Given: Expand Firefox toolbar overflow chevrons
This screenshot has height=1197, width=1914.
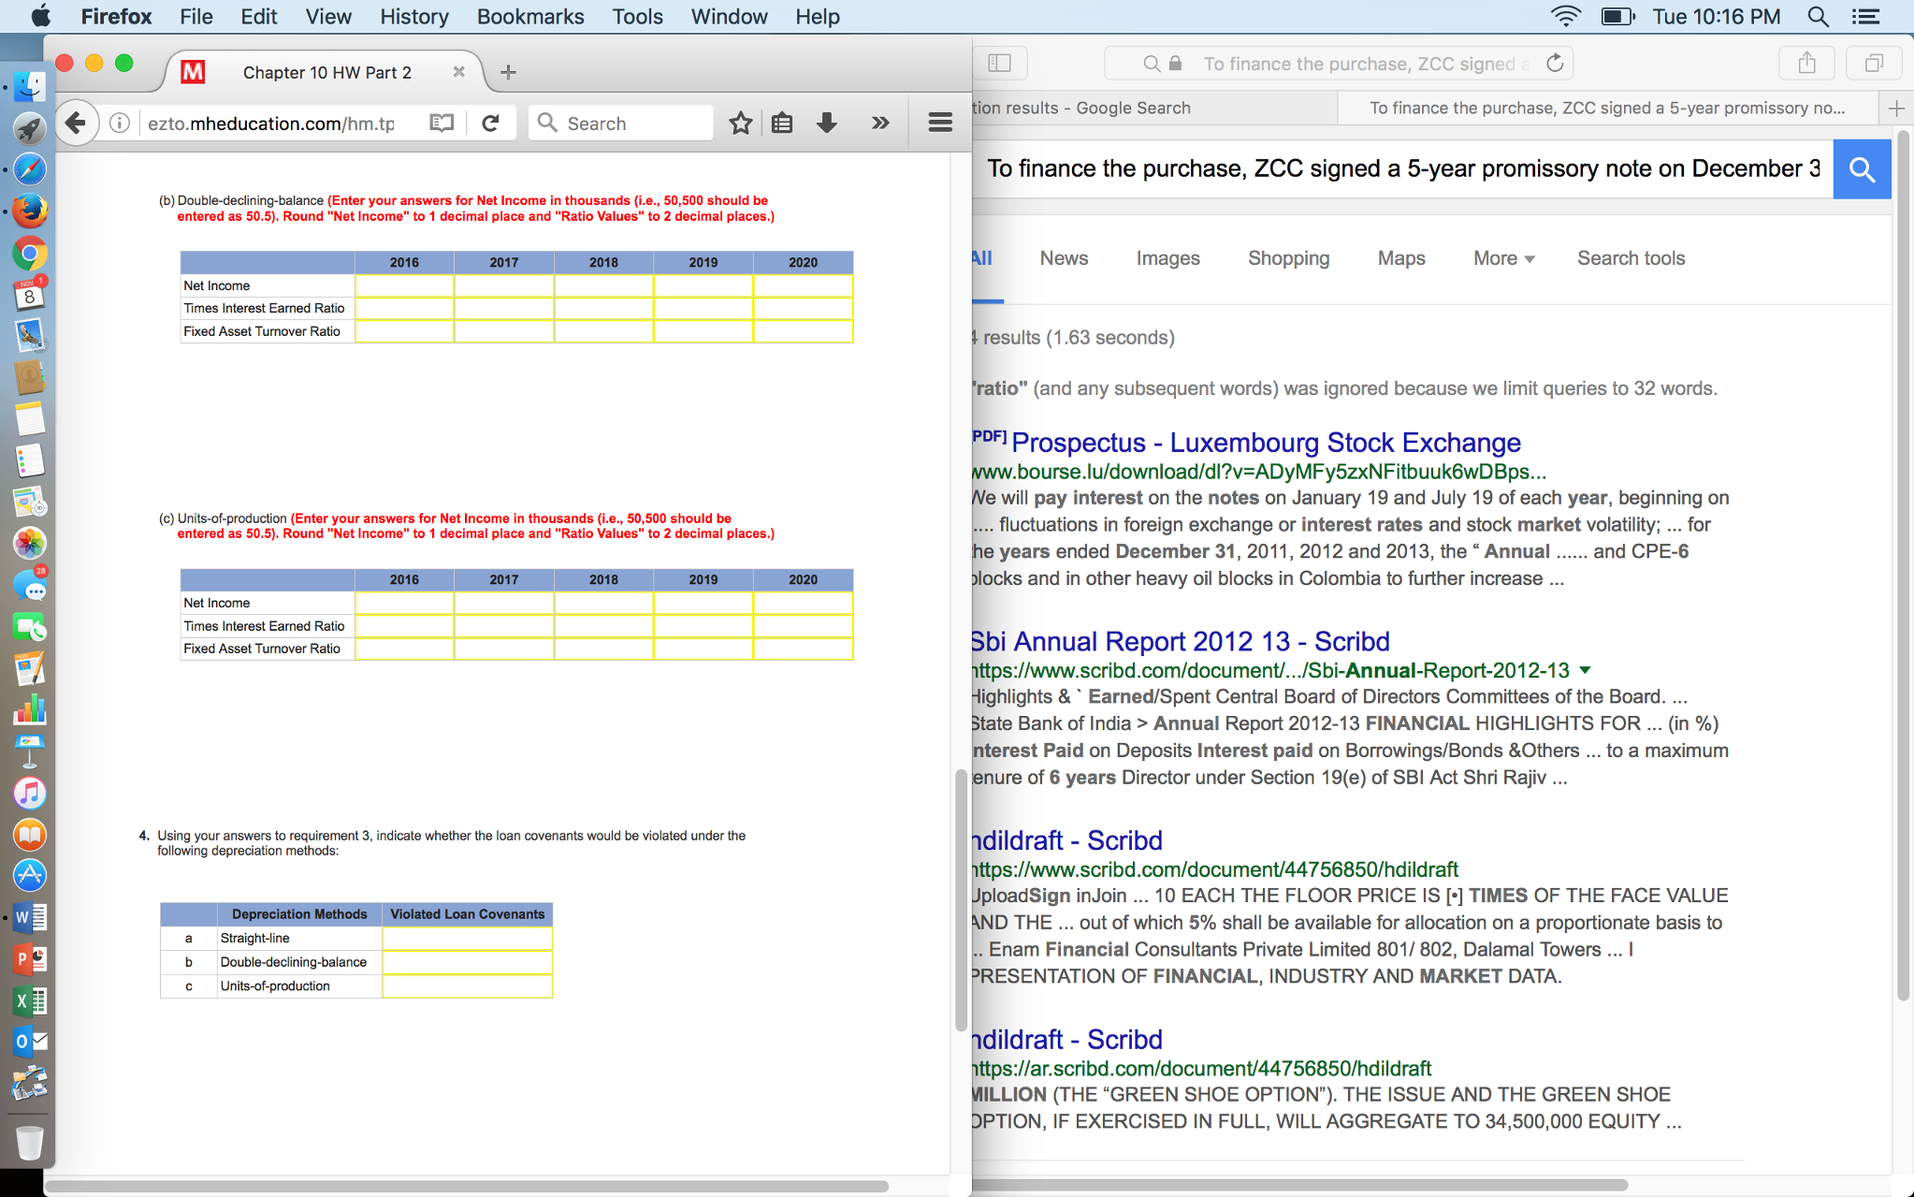Looking at the screenshot, I should [880, 123].
